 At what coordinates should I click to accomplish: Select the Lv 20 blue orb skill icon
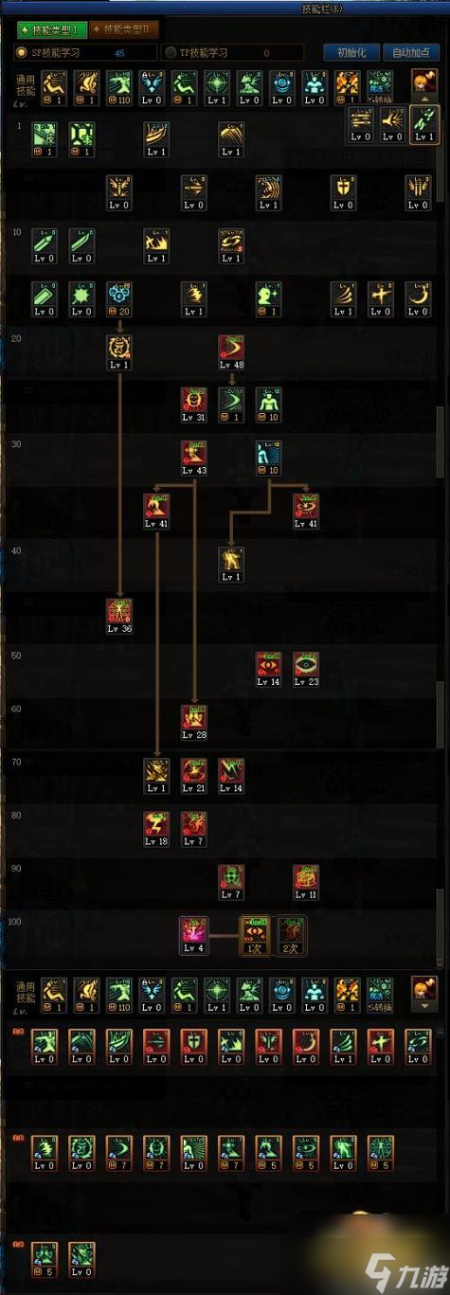[x=119, y=298]
